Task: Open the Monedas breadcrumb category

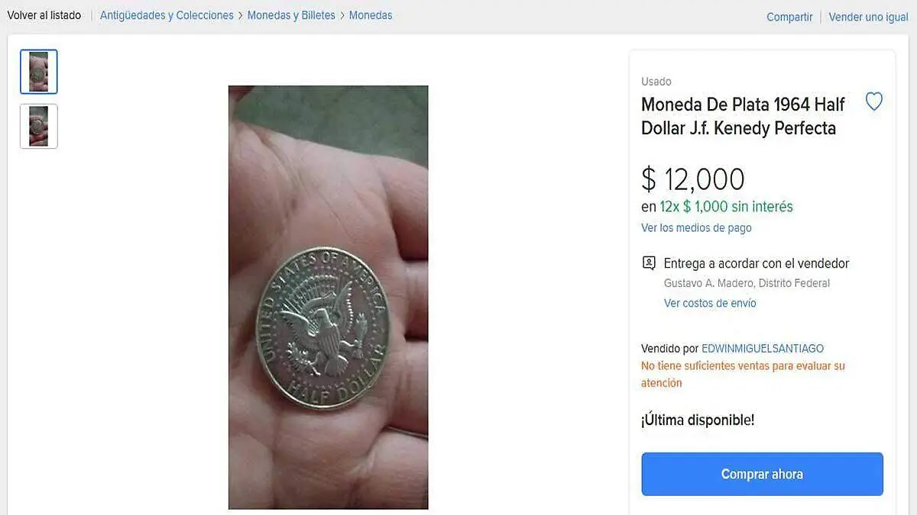Action: click(371, 15)
